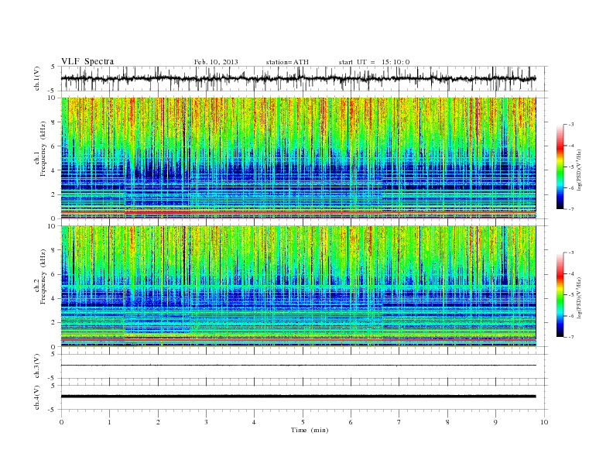
Task: Click time axis tick label "0"
Action: 61,422
